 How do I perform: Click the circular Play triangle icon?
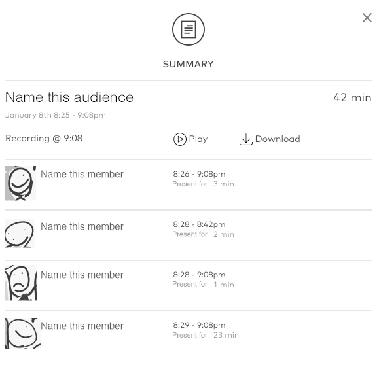pos(180,139)
